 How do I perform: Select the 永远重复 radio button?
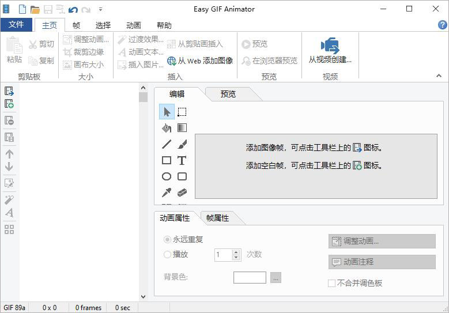tap(167, 239)
